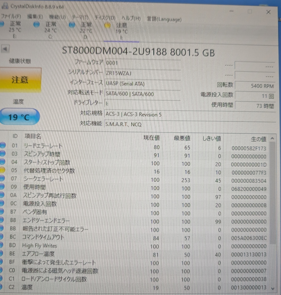Image resolution: width=281 pixels, height=295 pixels.
Task: Select drive E: 25 °C status tab
Action: 13,30
